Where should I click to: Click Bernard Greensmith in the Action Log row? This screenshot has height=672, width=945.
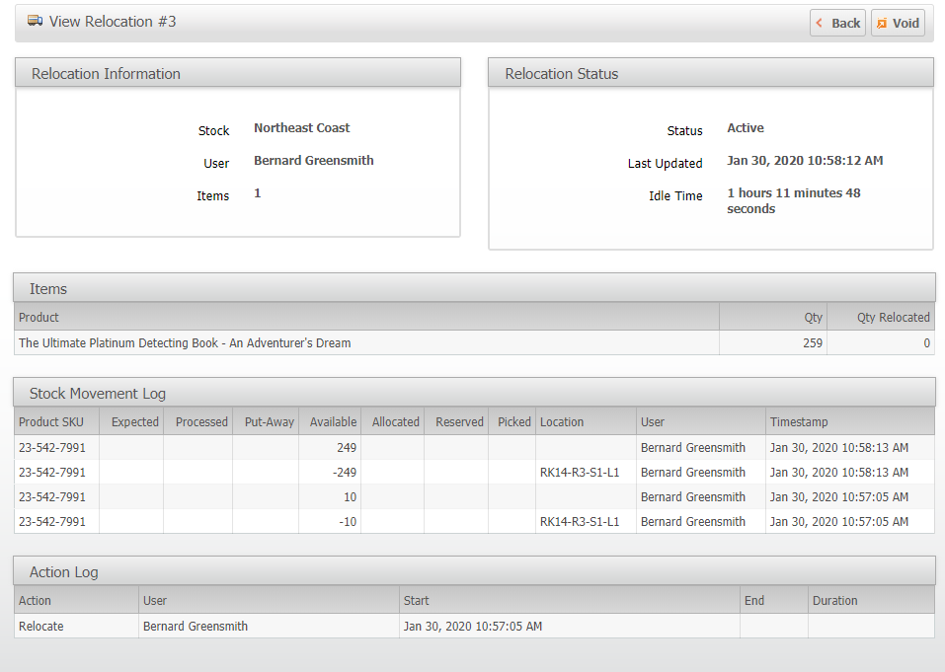[x=196, y=627]
